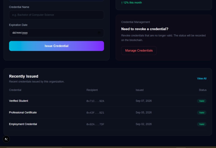Click the Credential Management label
The image size is (216, 148).
tap(136, 22)
